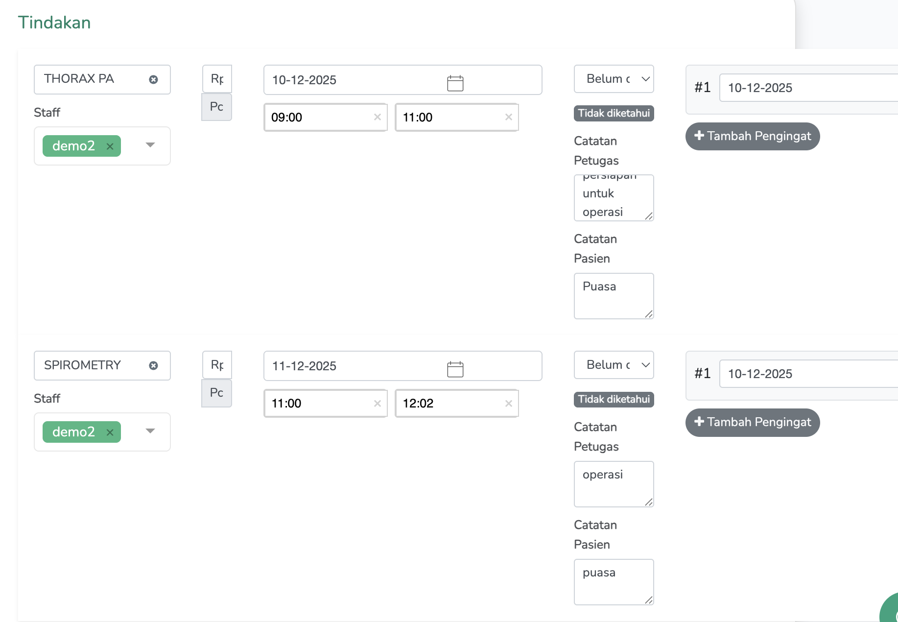898x622 pixels.
Task: Select Rp toggle in THORAX PA row
Action: tap(217, 79)
